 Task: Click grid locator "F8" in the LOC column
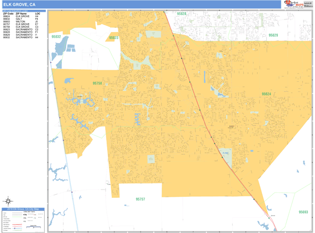click(37, 19)
